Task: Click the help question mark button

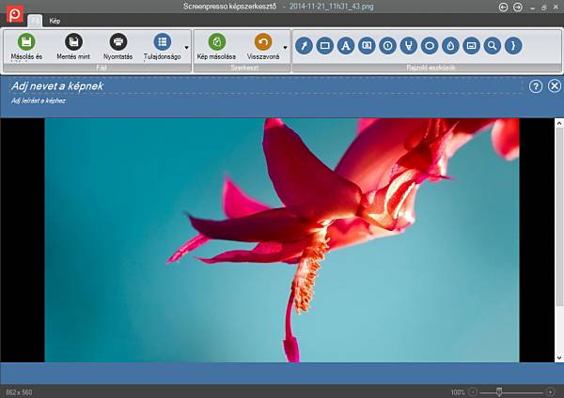Action: pyautogui.click(x=536, y=86)
